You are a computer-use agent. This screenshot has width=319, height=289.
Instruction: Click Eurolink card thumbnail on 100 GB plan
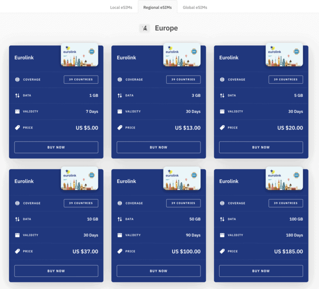point(284,178)
